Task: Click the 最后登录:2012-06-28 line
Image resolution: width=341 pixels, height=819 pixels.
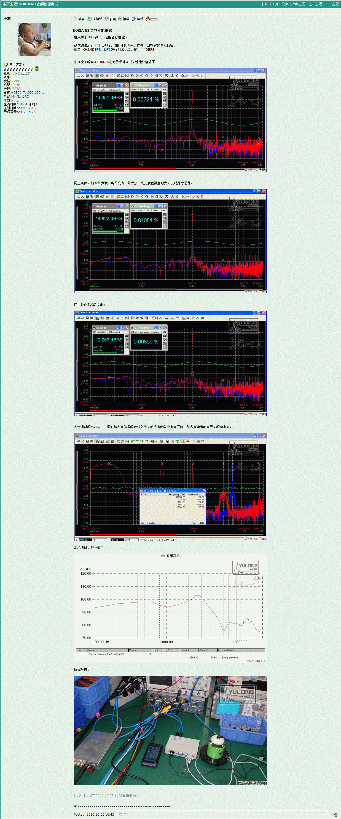Action: click(19, 112)
